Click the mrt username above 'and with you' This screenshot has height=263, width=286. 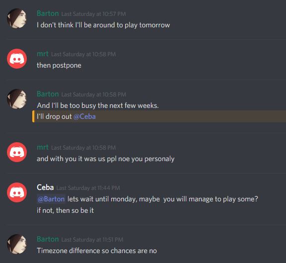pos(43,147)
